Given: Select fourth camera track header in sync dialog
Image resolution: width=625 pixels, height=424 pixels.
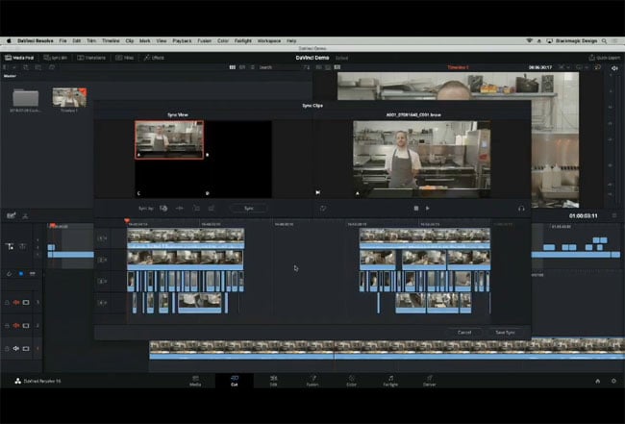Looking at the screenshot, I should 103,303.
